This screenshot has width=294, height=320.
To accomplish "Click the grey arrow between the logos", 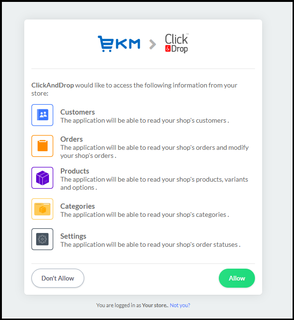I will [x=152, y=44].
